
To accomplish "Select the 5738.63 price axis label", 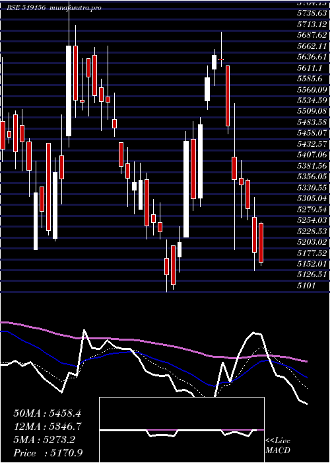I will [312, 13].
